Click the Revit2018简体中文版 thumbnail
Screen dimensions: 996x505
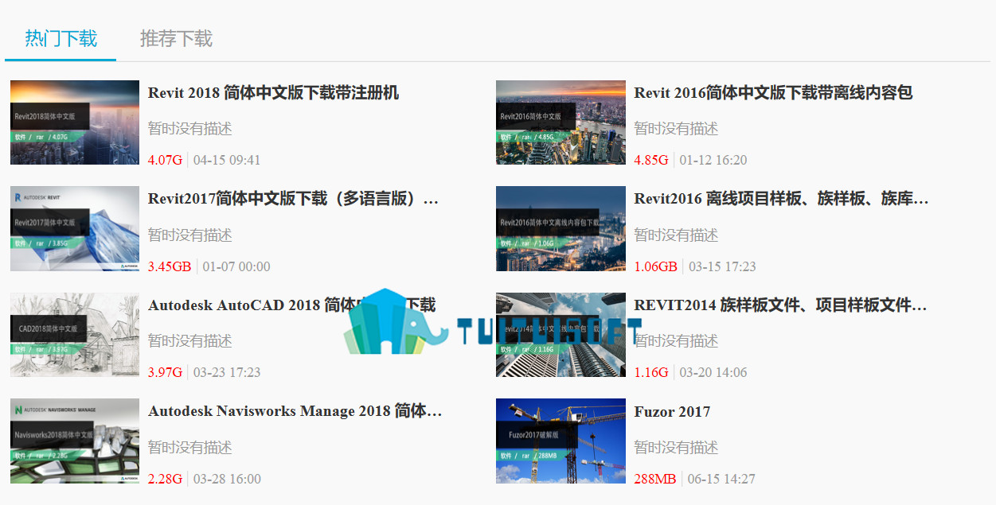point(75,122)
